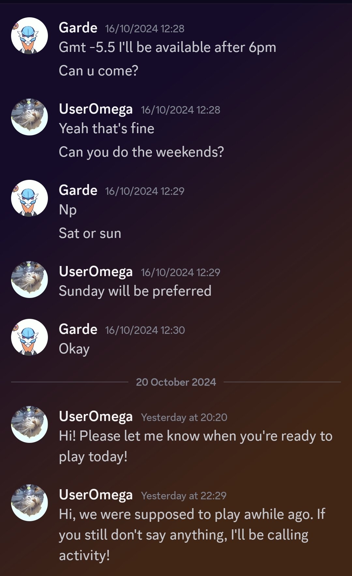Image resolution: width=352 pixels, height=576 pixels.
Task: Open Garde's name above the "Okay" message
Action: pos(78,329)
